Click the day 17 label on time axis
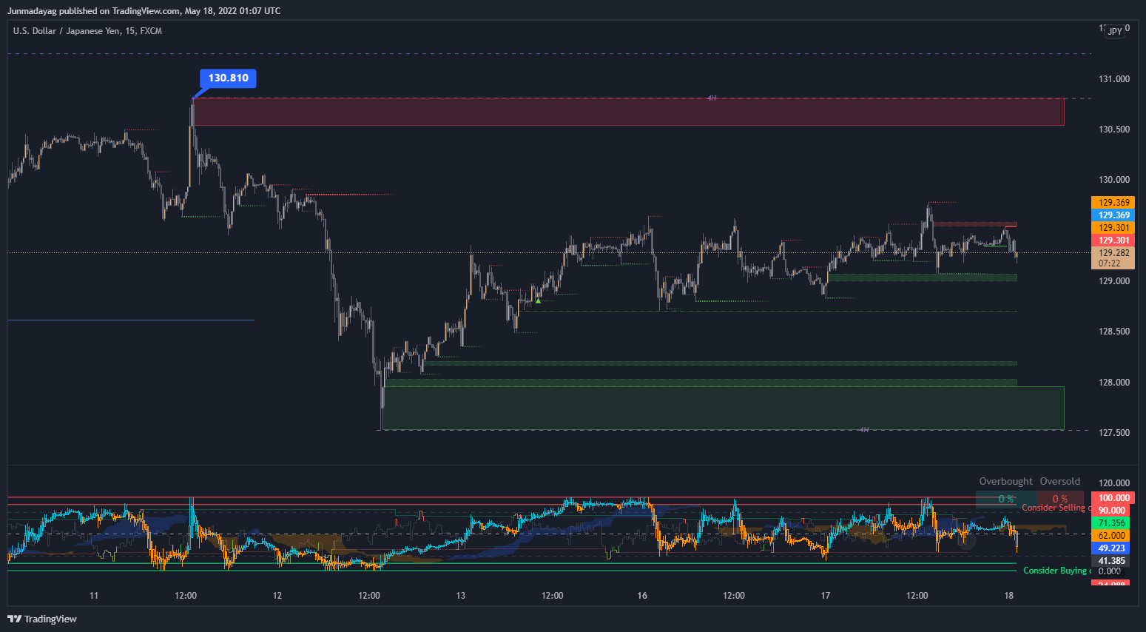 (x=826, y=596)
